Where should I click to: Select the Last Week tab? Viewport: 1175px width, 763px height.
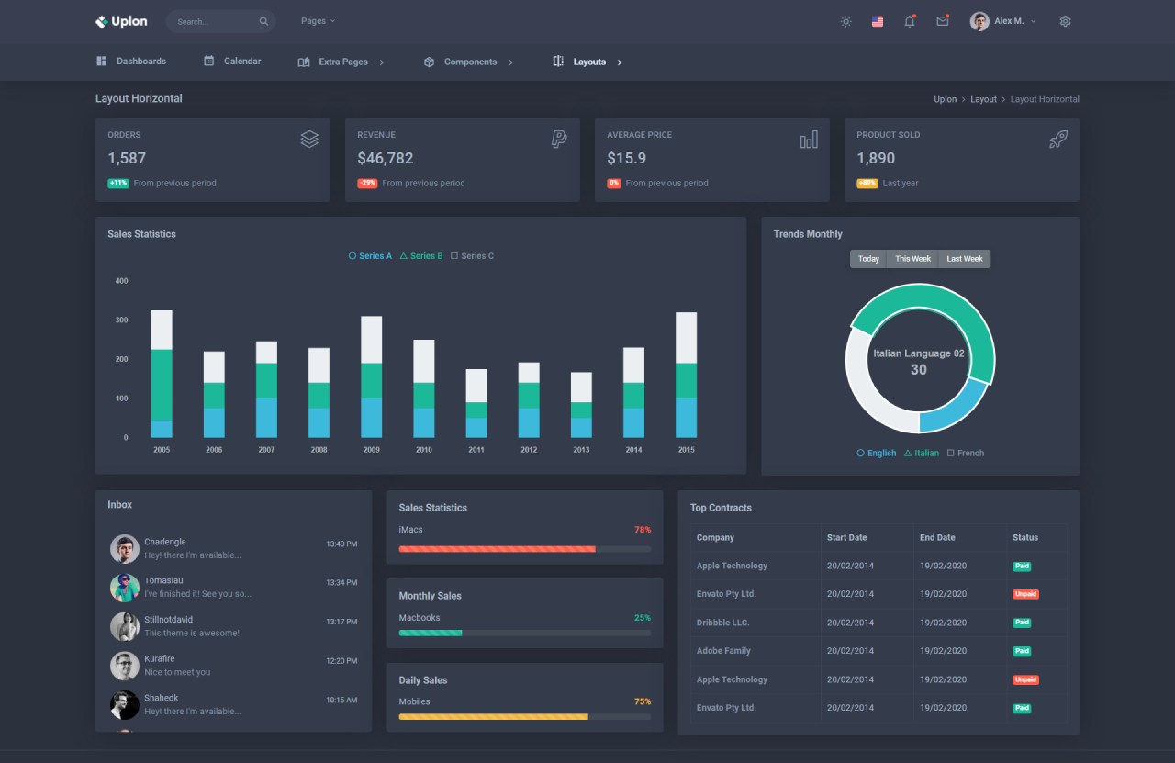(965, 259)
